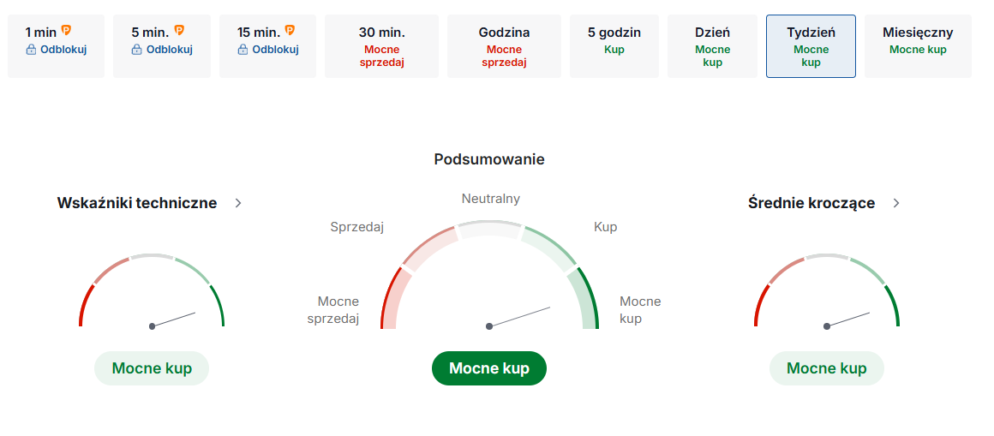Click the Wskaźniki techniczne heading link
The image size is (994, 436).
[137, 203]
